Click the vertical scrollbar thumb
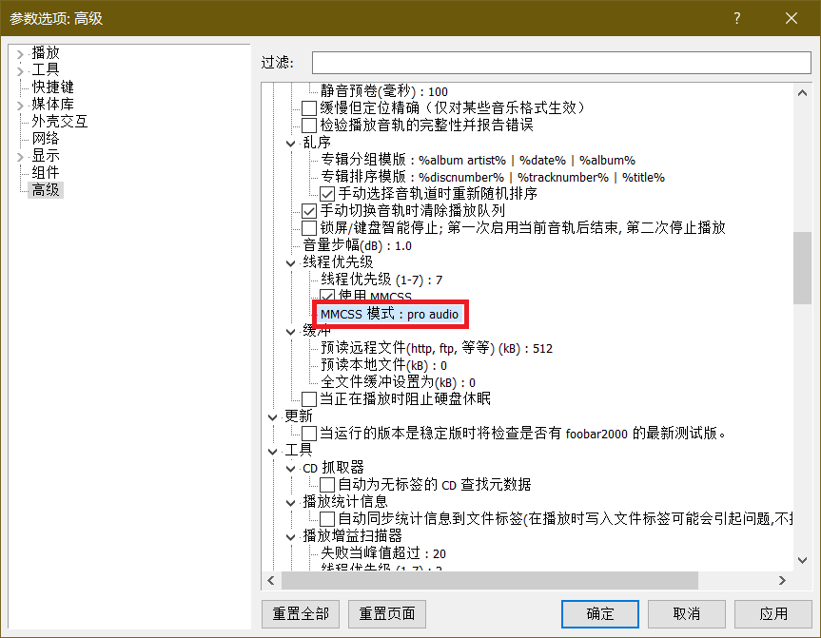The image size is (821, 638). pyautogui.click(x=802, y=268)
